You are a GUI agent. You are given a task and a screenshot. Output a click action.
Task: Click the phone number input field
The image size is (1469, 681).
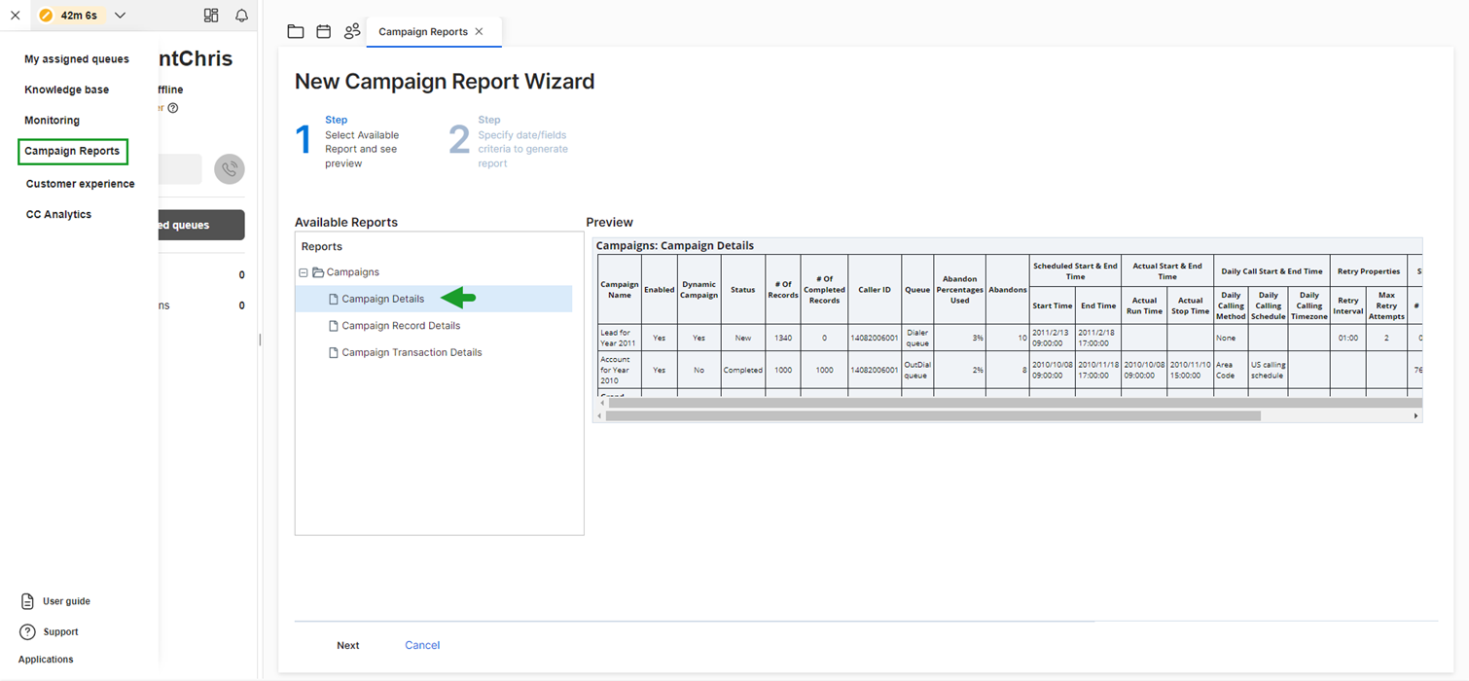pyautogui.click(x=180, y=169)
